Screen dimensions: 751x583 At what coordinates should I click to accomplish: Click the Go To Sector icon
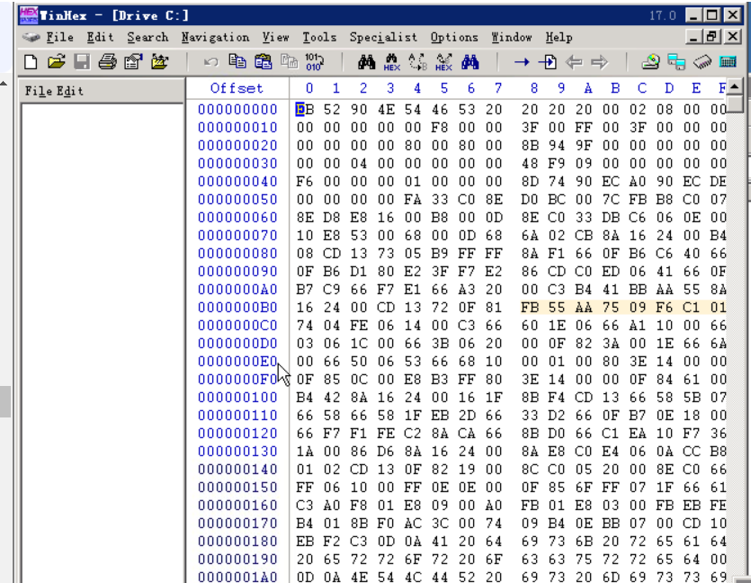548,62
